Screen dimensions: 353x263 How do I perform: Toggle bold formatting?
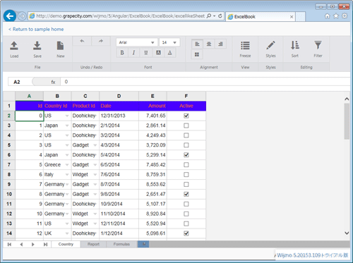click(x=122, y=53)
